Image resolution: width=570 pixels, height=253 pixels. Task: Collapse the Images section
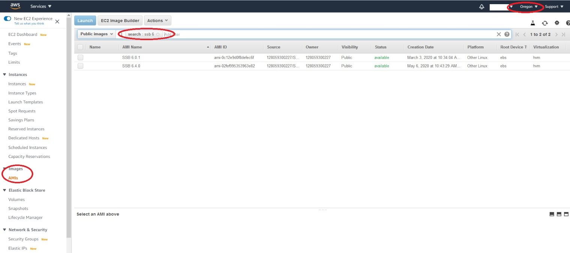4,169
